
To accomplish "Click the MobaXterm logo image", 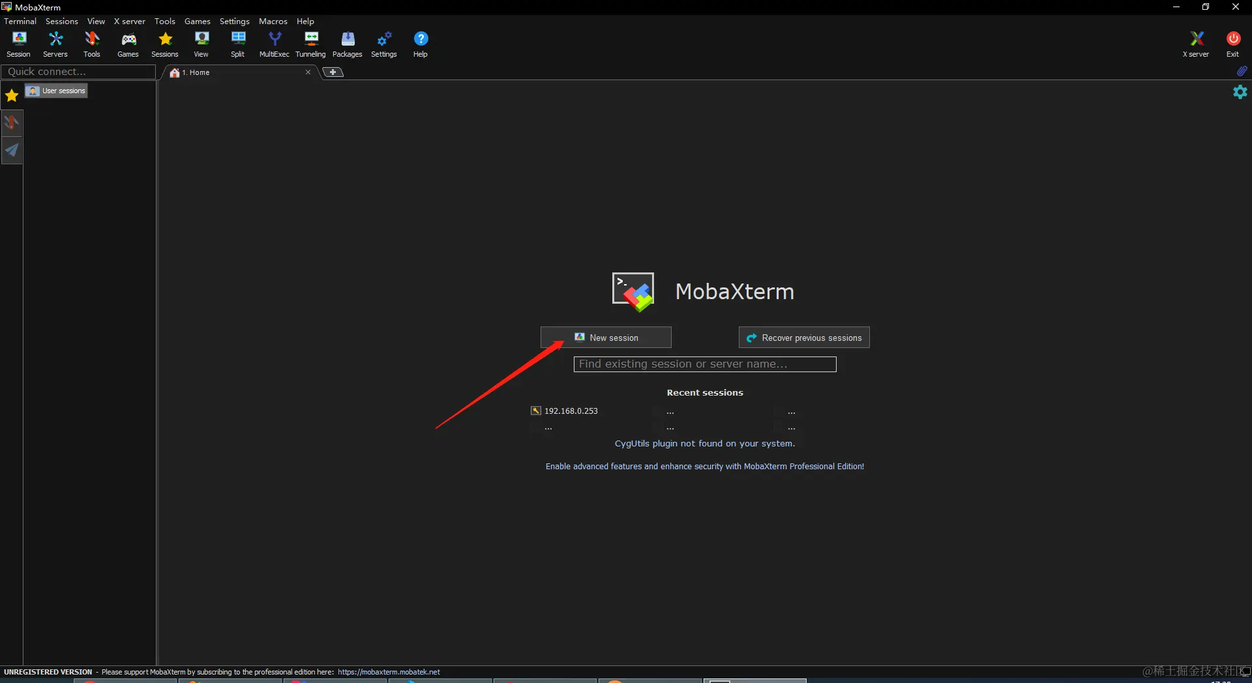I will 633,292.
